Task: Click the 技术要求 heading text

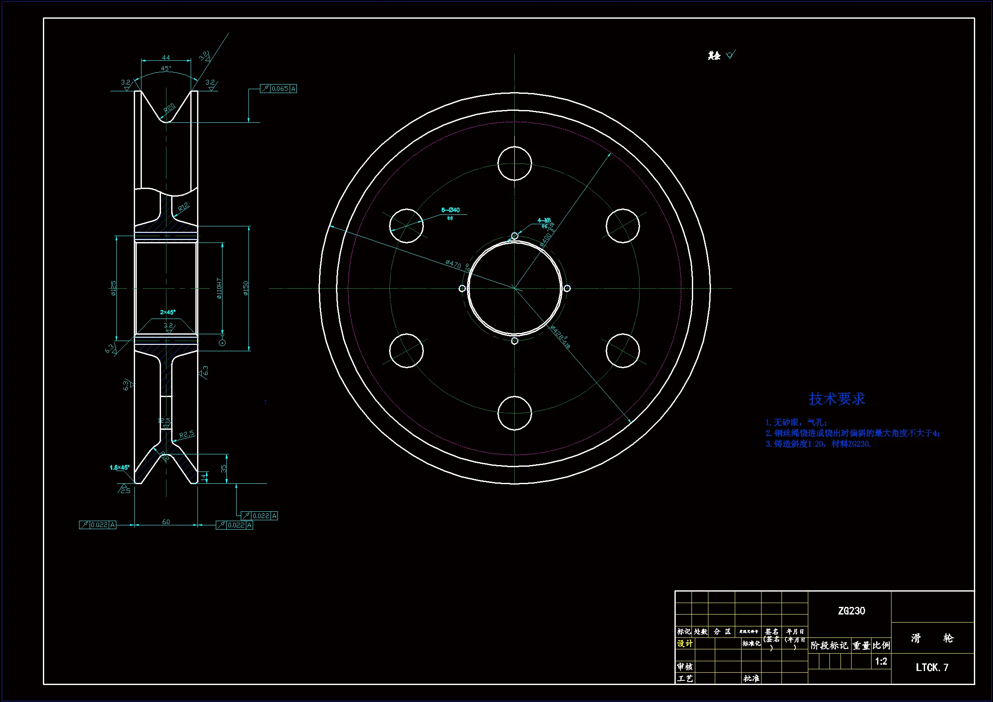Action: point(836,399)
